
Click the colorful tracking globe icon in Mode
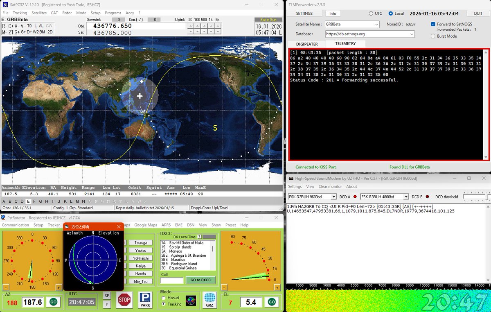pos(191,301)
